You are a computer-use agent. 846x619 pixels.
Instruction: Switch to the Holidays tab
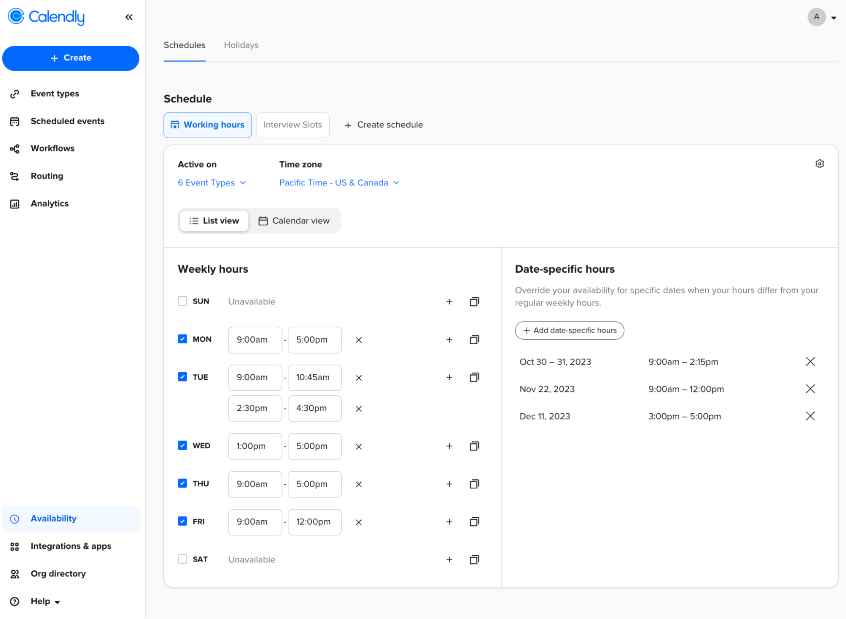(241, 45)
